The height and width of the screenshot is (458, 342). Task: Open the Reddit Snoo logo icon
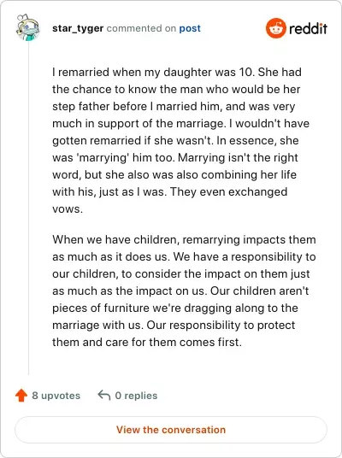[275, 28]
